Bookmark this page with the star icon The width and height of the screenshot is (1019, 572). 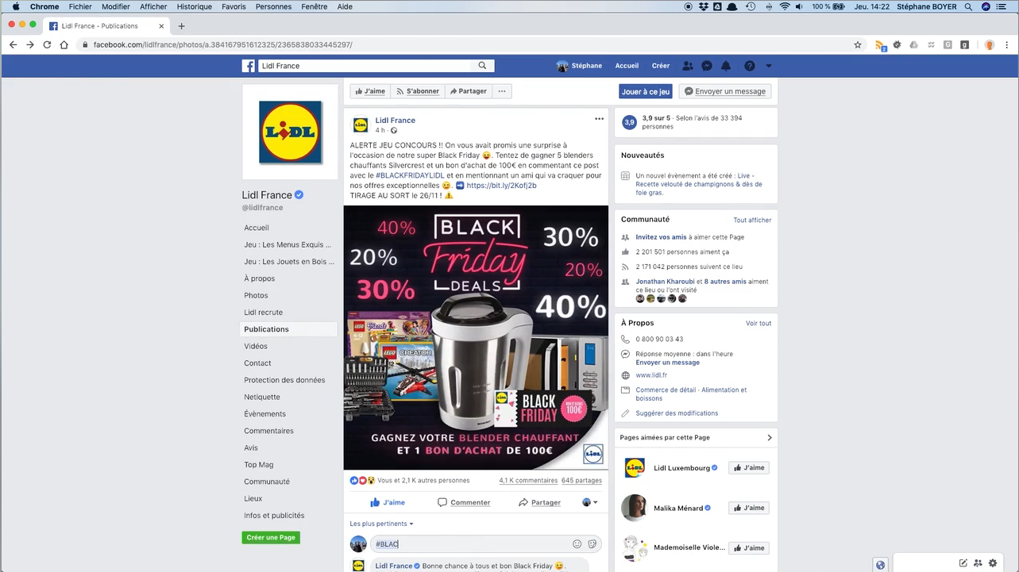[x=858, y=45]
